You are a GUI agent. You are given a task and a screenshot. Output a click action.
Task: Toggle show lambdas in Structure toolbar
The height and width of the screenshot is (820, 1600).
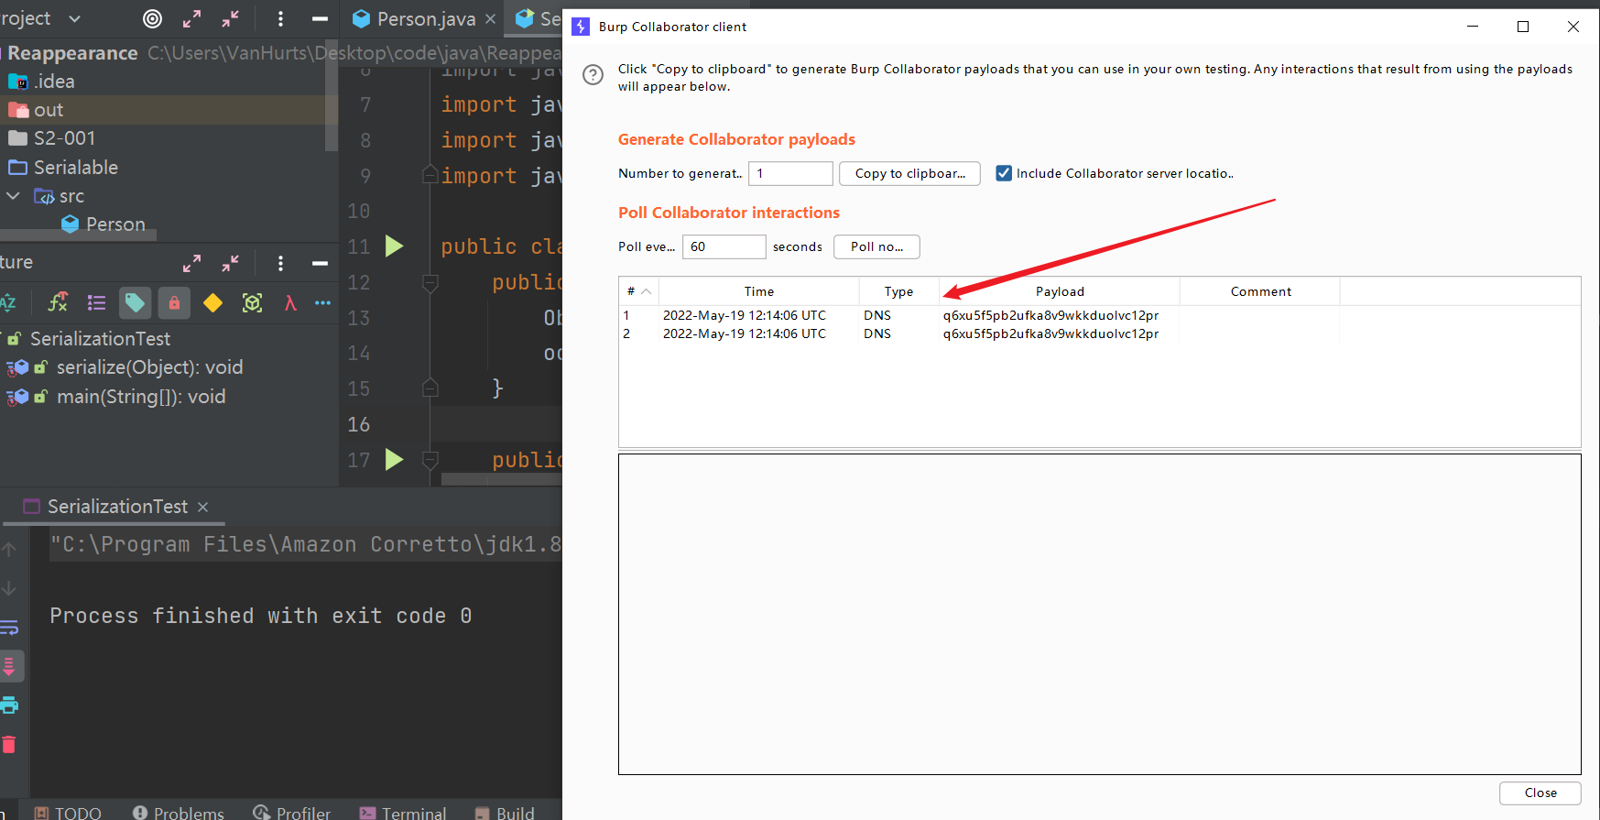click(290, 302)
